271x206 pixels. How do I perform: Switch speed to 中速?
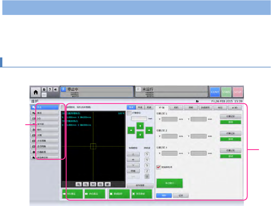(x=140, y=108)
